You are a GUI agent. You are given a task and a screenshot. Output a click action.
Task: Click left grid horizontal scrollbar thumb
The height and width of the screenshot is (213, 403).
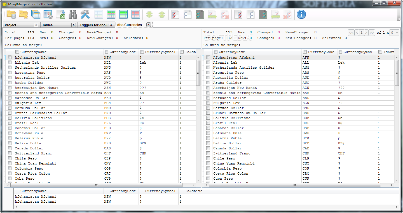(x=96, y=185)
